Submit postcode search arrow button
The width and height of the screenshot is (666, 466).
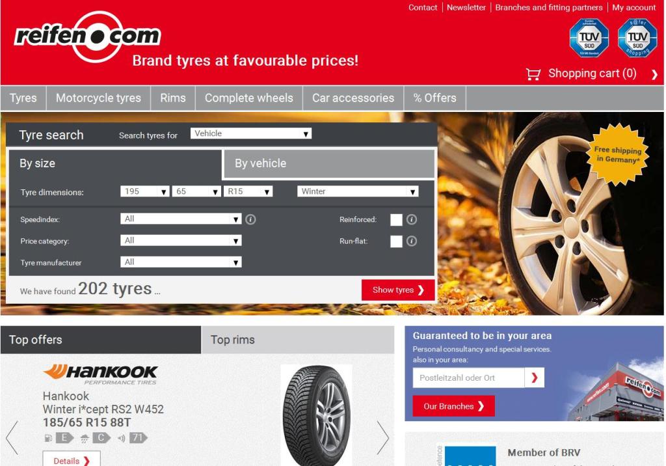pos(535,377)
